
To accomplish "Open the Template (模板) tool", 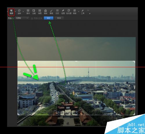I will (46, 12).
